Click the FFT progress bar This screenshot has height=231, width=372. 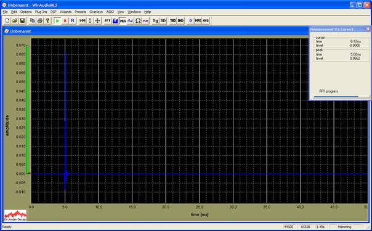(x=341, y=97)
